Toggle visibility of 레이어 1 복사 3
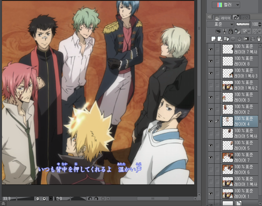The image size is (262, 206). (211, 73)
